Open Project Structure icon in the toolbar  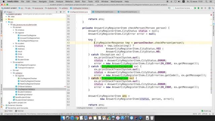click(209, 8)
